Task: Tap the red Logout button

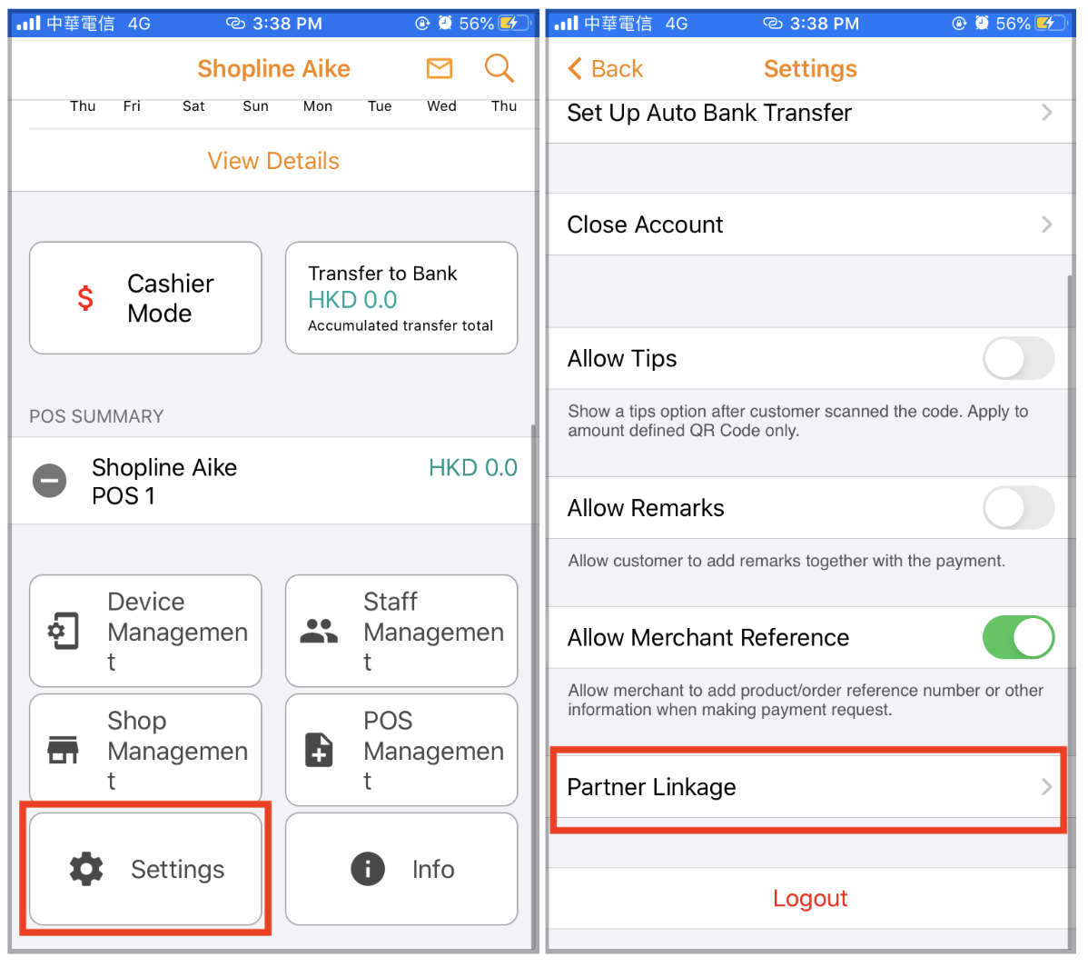Action: [x=810, y=898]
